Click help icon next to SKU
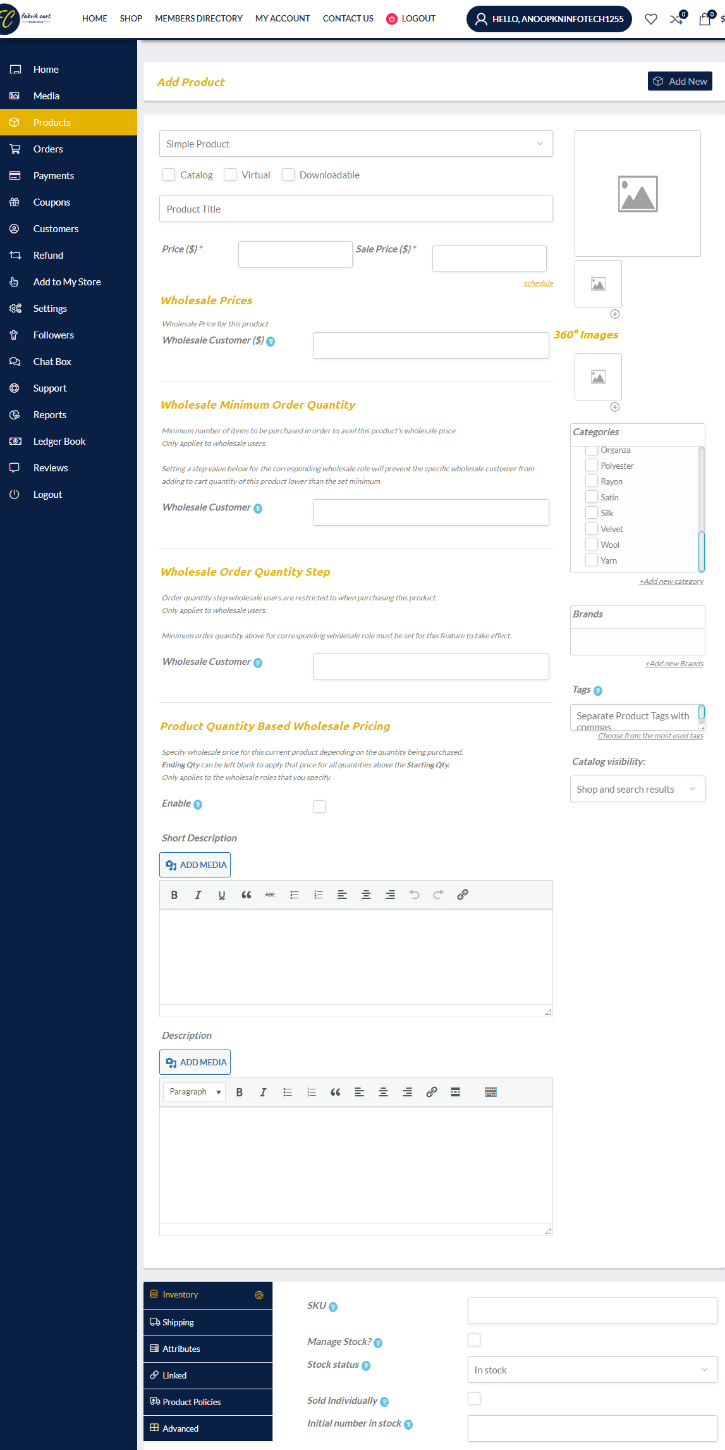This screenshot has width=725, height=1450. 333,1307
